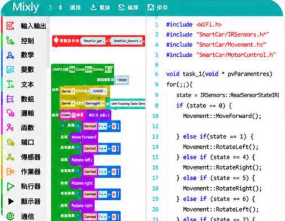Click the save disk icon
The image size is (285, 221).
pos(150,7)
